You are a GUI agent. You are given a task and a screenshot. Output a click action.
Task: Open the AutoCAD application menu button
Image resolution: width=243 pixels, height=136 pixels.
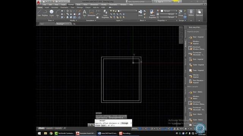coord(39,2)
